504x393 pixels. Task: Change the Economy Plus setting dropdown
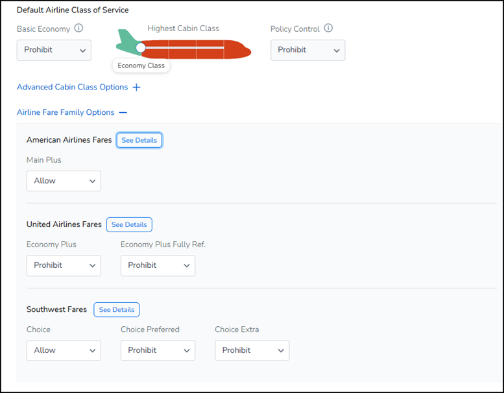click(x=64, y=265)
